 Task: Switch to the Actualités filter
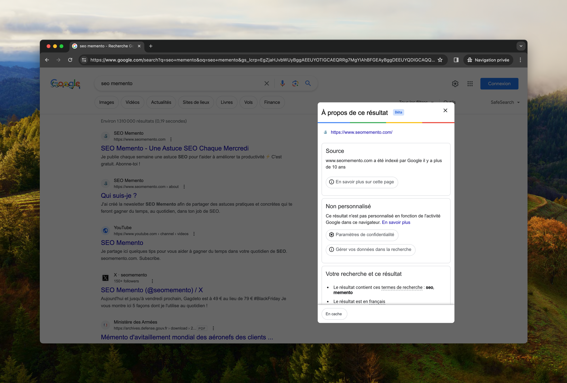(161, 102)
